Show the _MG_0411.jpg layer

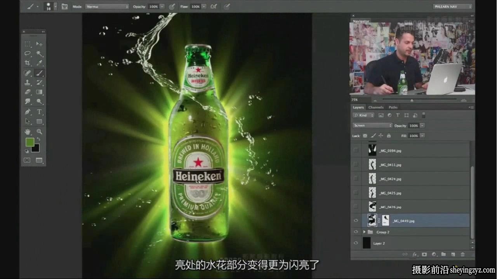coord(356,165)
